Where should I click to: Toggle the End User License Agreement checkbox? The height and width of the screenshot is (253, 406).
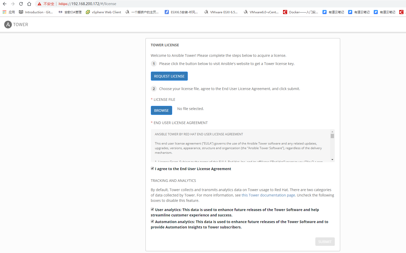[x=152, y=168]
